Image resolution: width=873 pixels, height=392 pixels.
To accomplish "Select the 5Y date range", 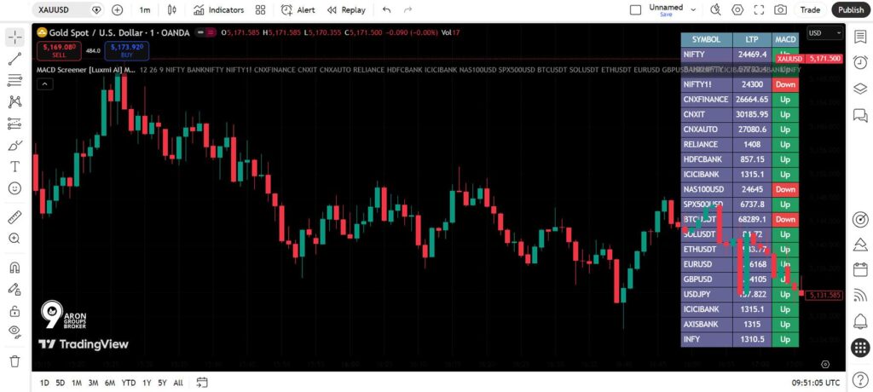I will (162, 383).
